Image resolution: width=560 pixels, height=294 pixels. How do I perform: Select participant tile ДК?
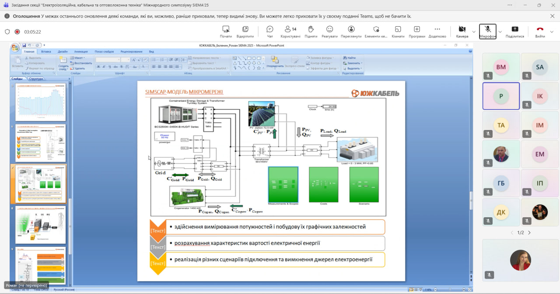coord(501,212)
